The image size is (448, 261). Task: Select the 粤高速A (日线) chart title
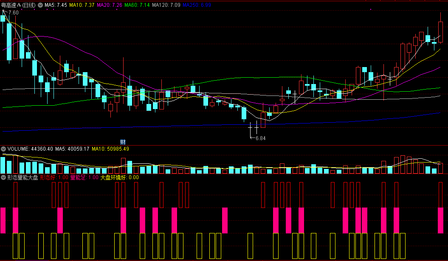(19, 5)
